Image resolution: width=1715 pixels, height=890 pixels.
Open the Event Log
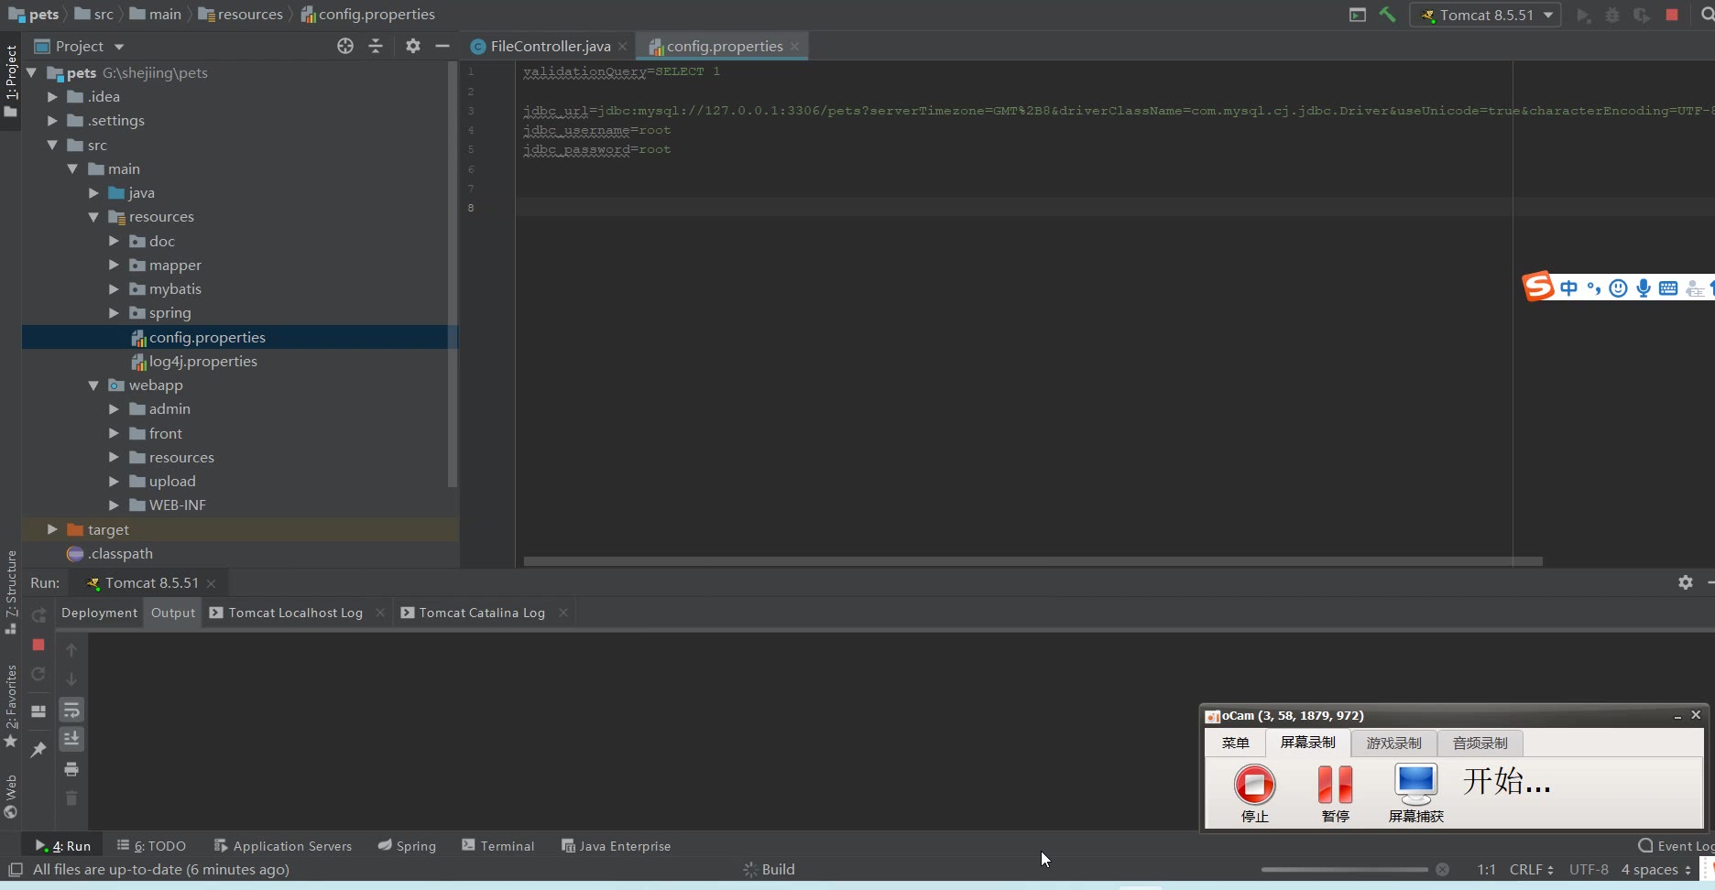pyautogui.click(x=1675, y=846)
